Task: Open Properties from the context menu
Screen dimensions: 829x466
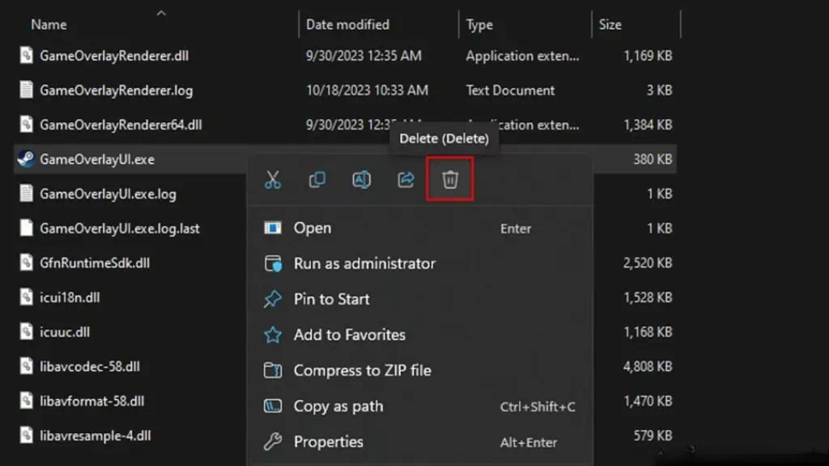Action: 328,442
